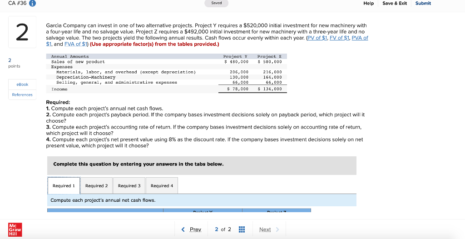Select the Required 1 tab
This screenshot has width=465, height=239.
tap(64, 185)
